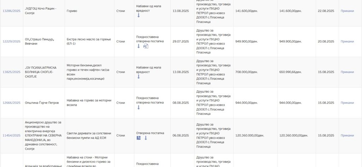The image size is (362, 167).
Task: Click the PC document icon in row 12229/2025
Action: click(146, 46)
